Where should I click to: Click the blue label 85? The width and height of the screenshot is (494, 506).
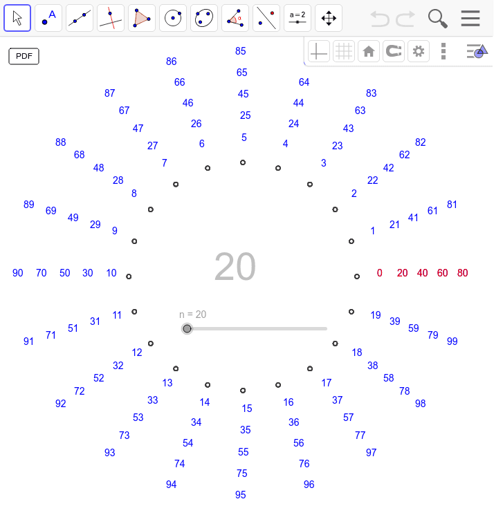tap(240, 51)
